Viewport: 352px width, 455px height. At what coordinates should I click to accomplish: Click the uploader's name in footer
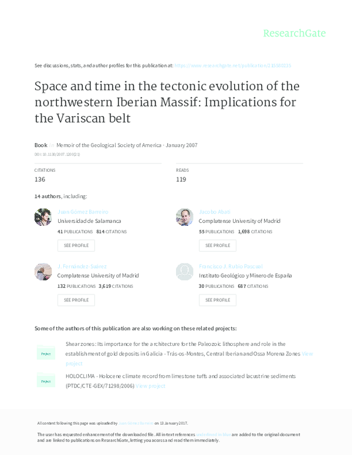(x=136, y=423)
